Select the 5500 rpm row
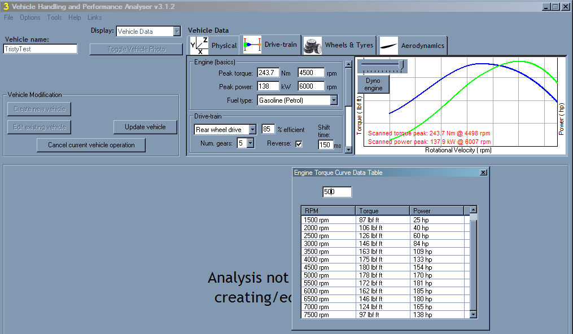The image size is (573, 334). 386,283
